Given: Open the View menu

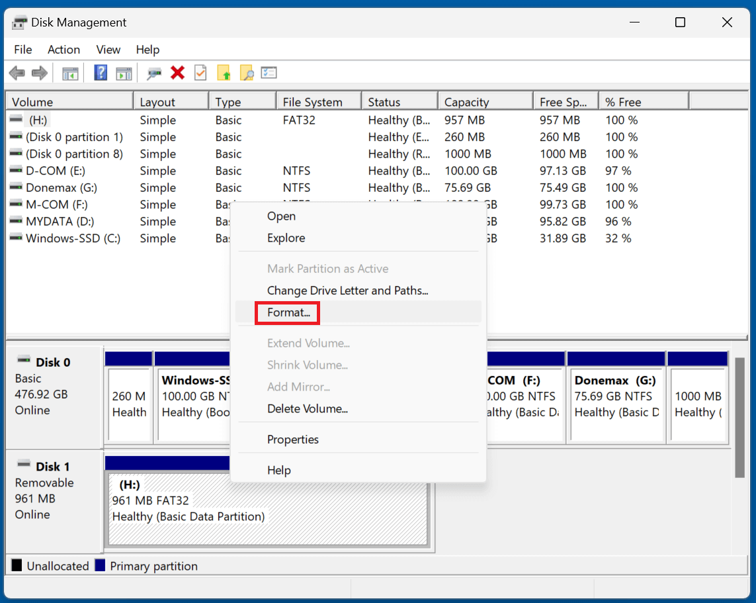Looking at the screenshot, I should tap(108, 50).
